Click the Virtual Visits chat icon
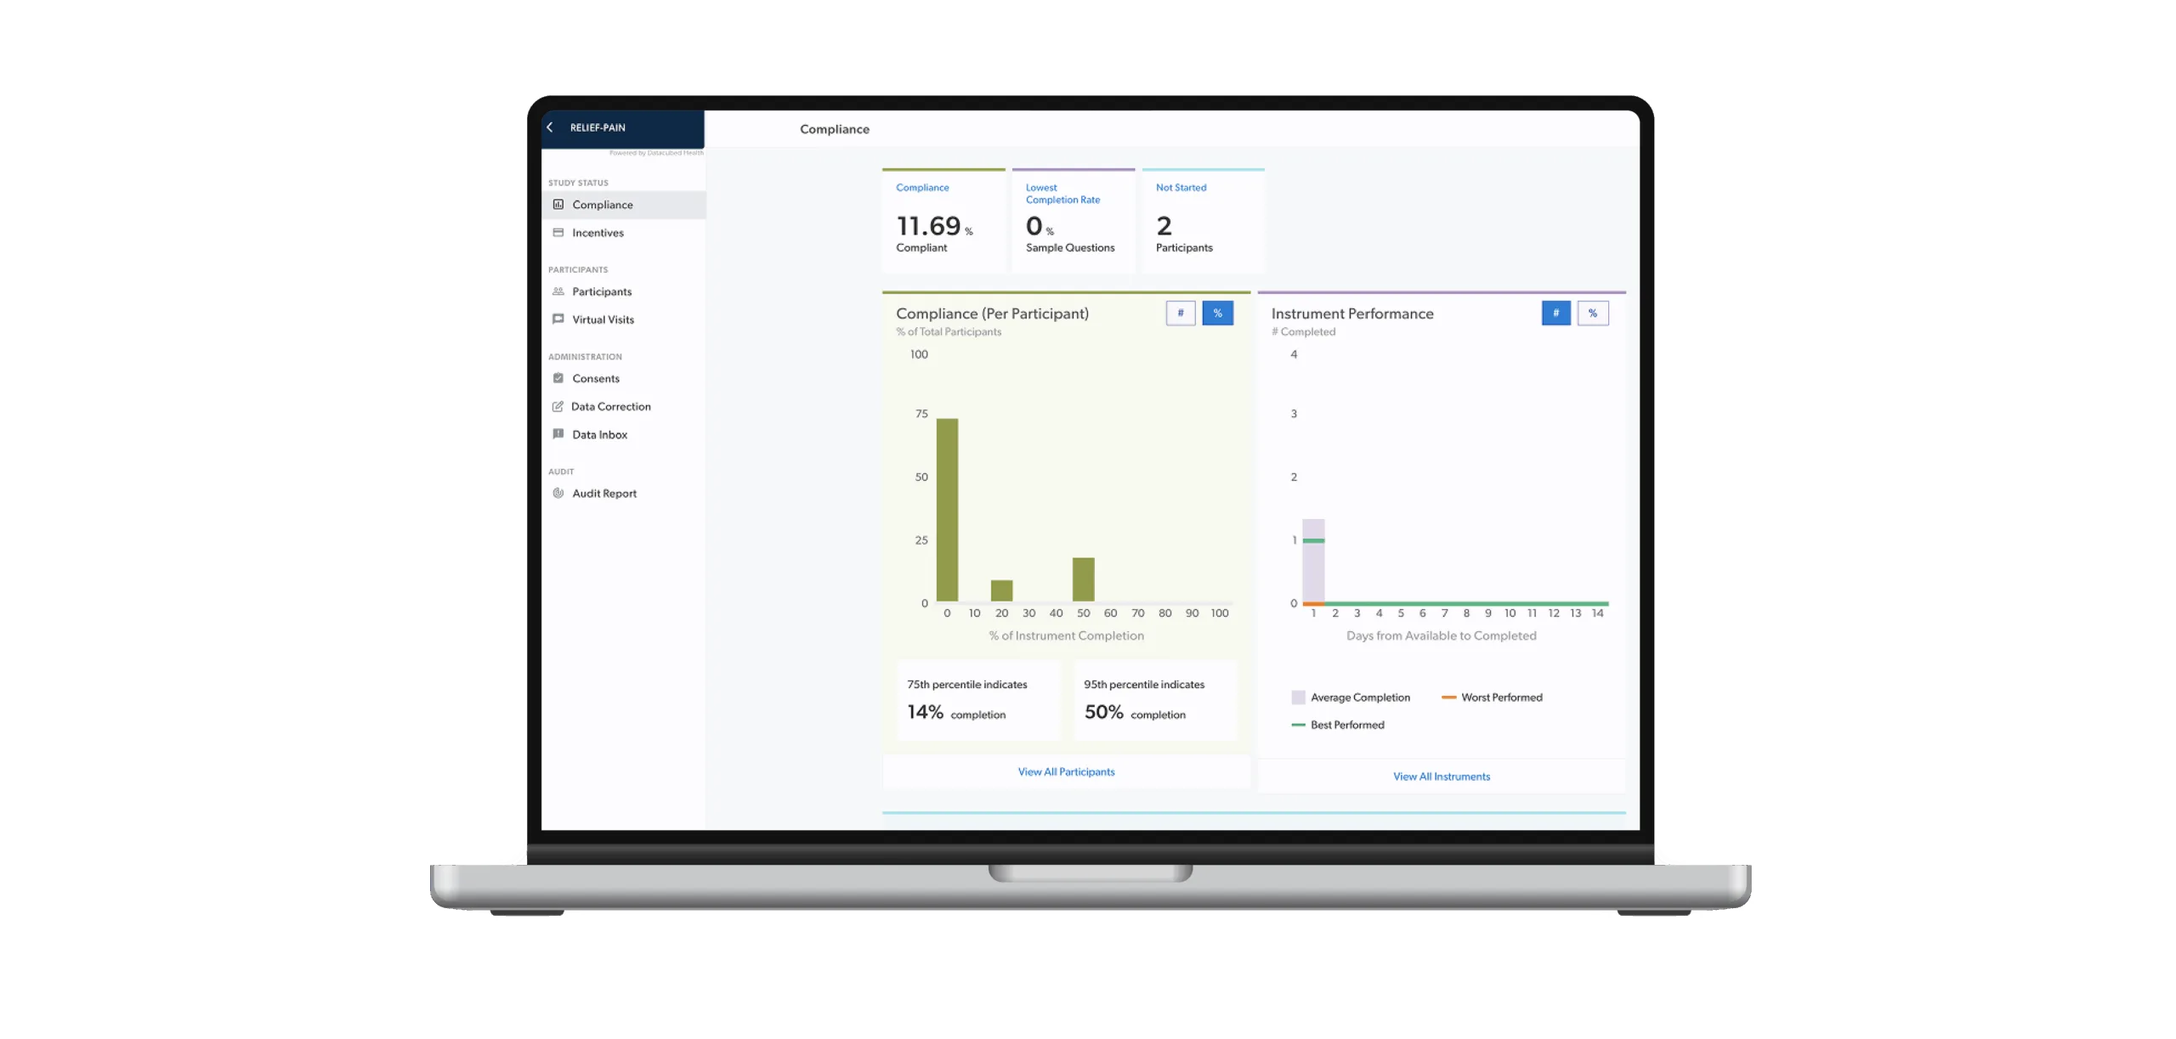Image resolution: width=2176 pixels, height=1039 pixels. [558, 319]
